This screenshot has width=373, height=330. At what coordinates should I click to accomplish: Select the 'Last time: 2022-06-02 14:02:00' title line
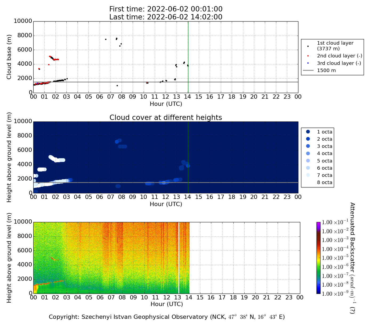pos(166,17)
